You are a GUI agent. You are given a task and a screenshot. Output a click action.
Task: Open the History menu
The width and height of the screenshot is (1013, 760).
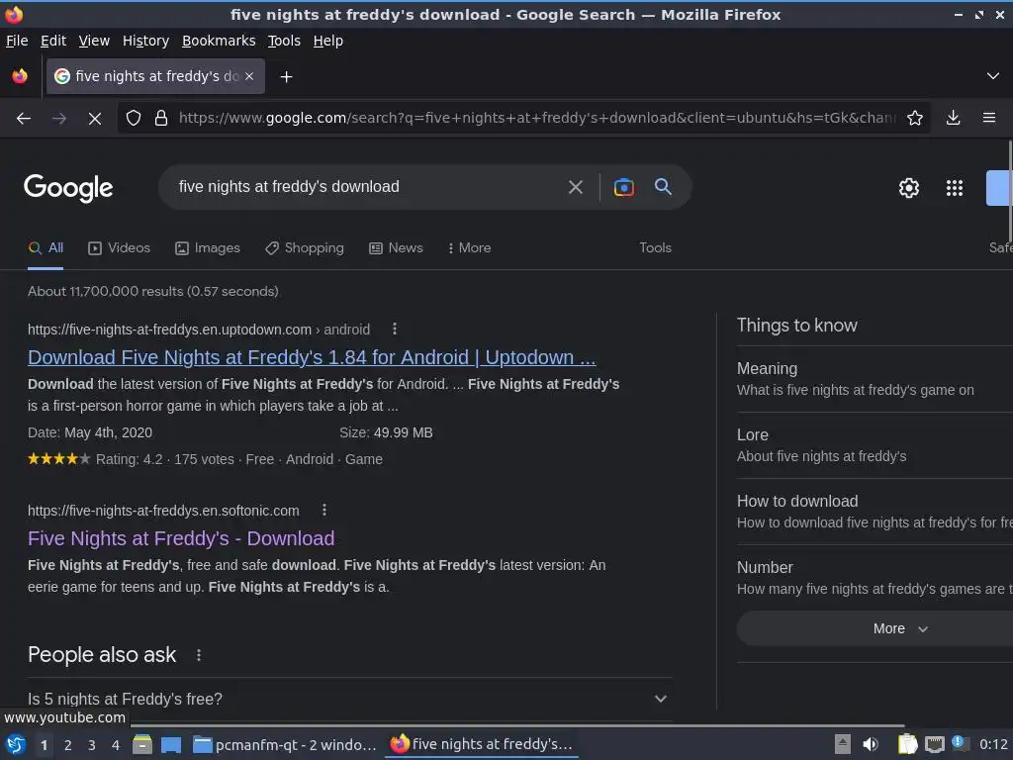tap(146, 41)
